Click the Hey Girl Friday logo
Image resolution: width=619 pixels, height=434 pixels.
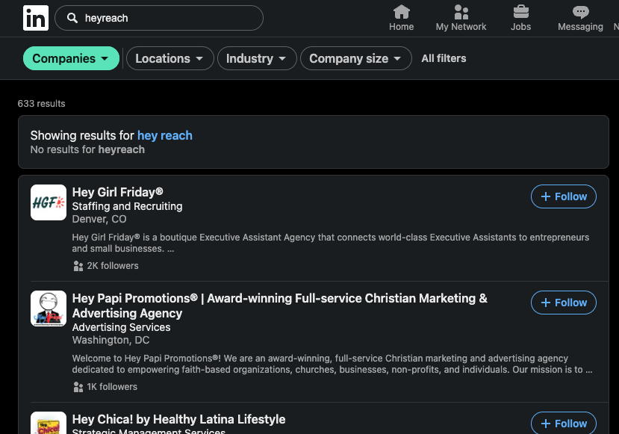pyautogui.click(x=49, y=202)
